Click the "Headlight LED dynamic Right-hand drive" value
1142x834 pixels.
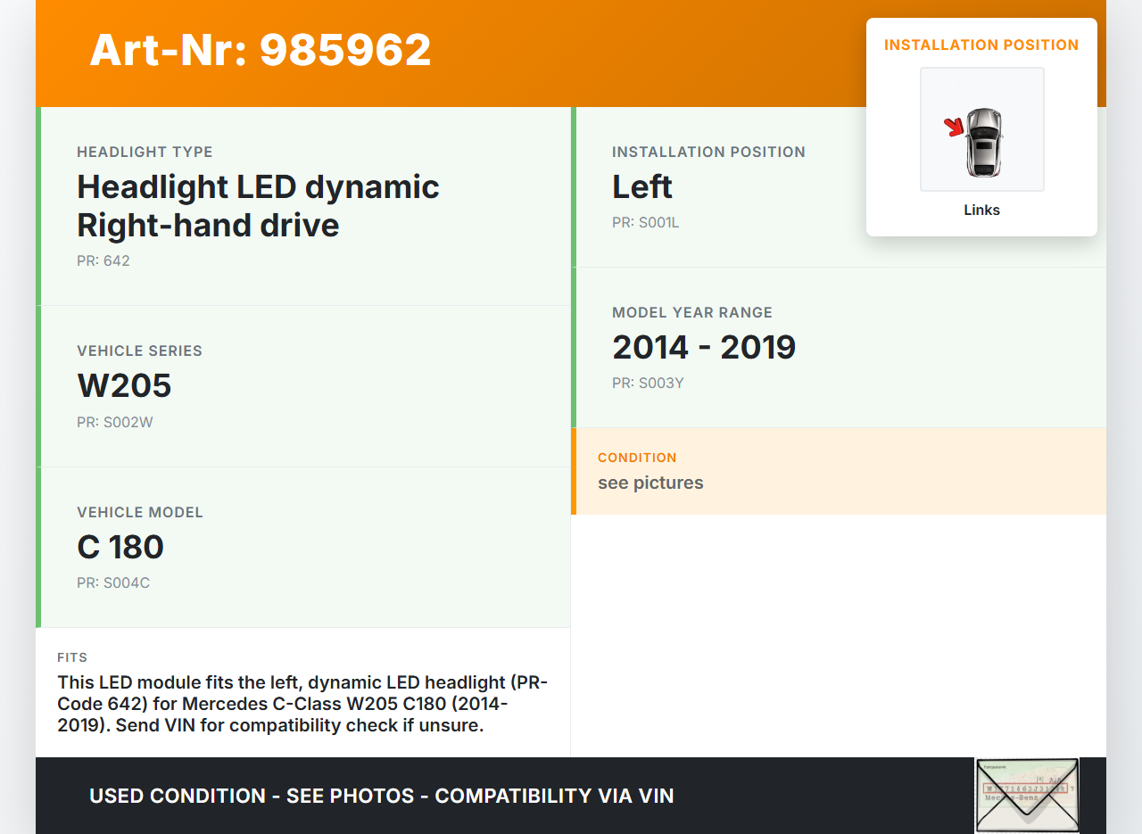[x=258, y=206]
